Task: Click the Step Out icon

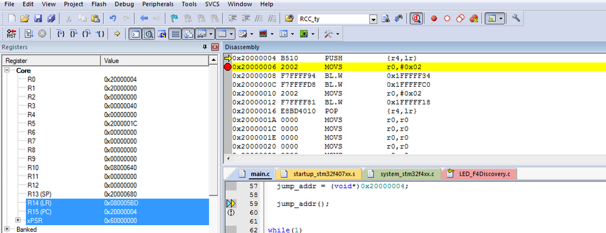Action: pos(87,34)
